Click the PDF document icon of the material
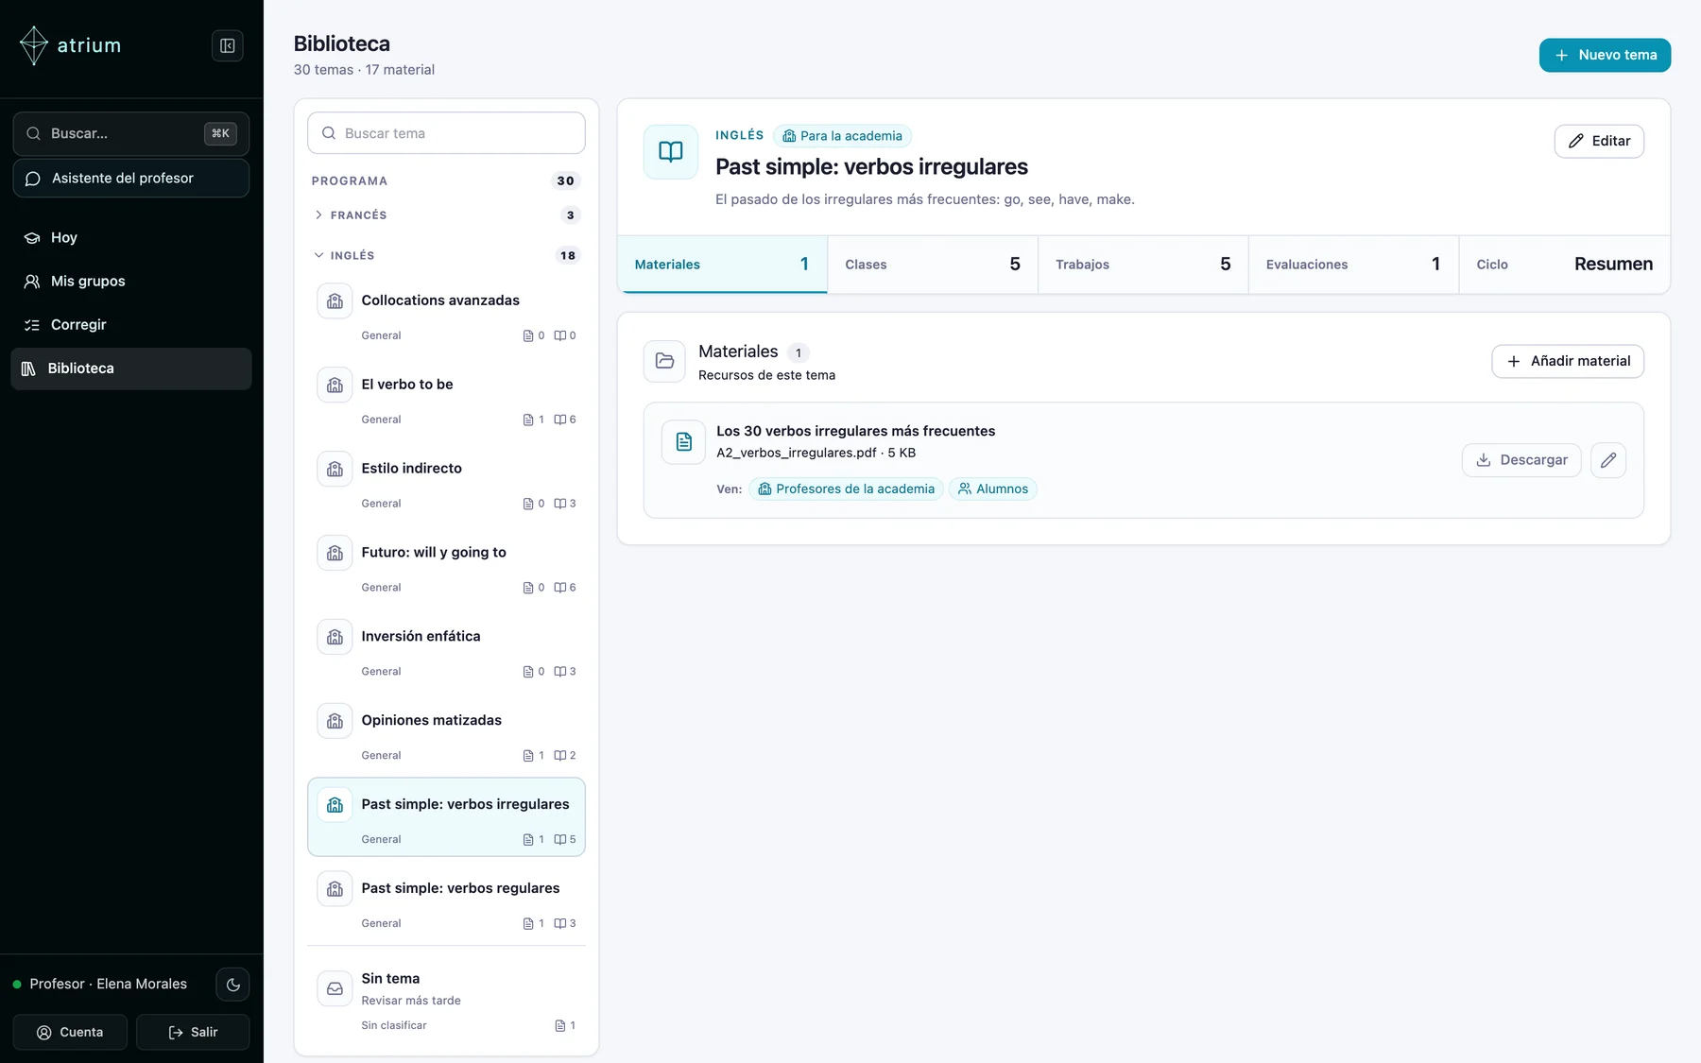 coord(683,441)
